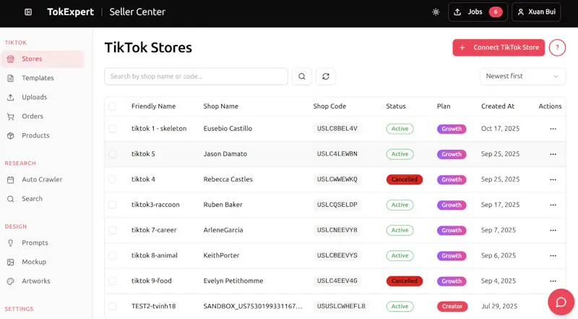The width and height of the screenshot is (578, 319).
Task: Click Growth plan badge for tiktok 7-career
Action: 452,230
